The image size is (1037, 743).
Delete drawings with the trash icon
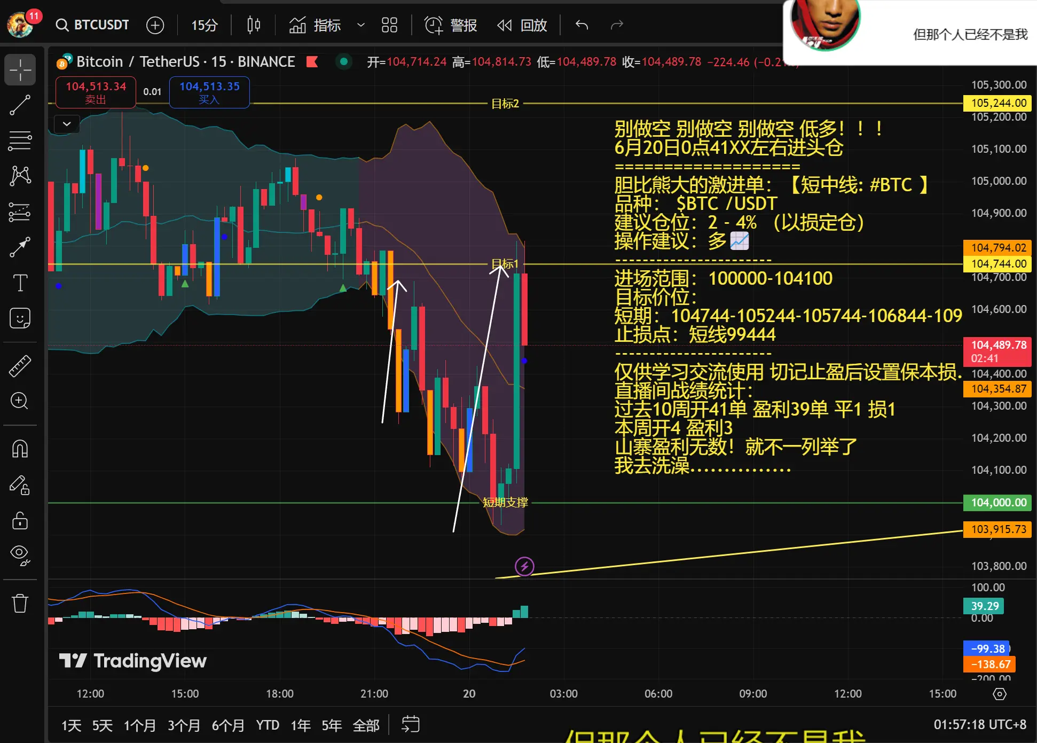[20, 604]
